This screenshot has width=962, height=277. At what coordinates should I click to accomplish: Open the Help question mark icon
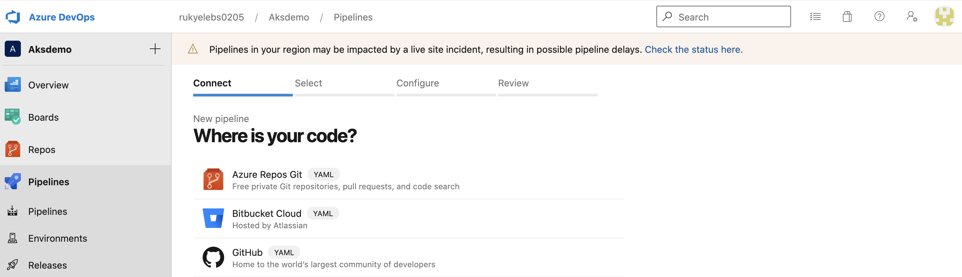879,16
